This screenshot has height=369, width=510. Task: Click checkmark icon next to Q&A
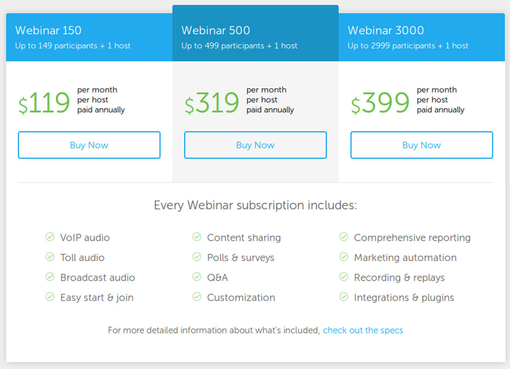click(x=197, y=277)
